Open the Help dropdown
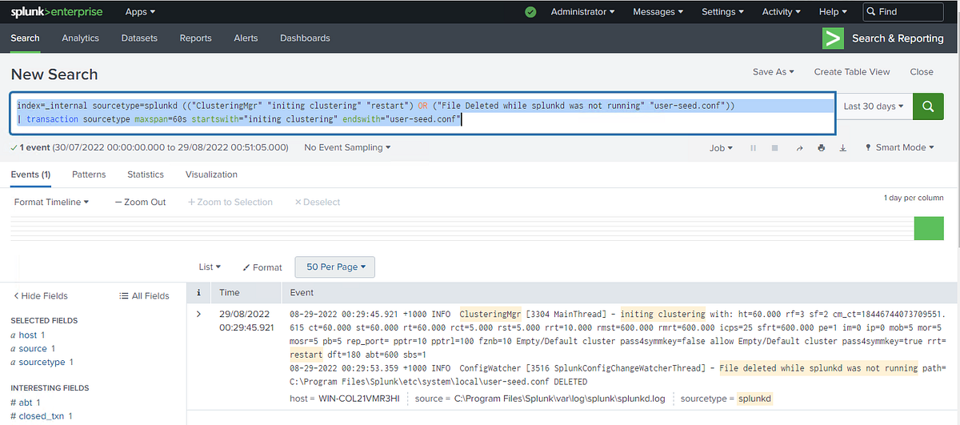Viewport: 960px width, 425px height. pos(834,12)
